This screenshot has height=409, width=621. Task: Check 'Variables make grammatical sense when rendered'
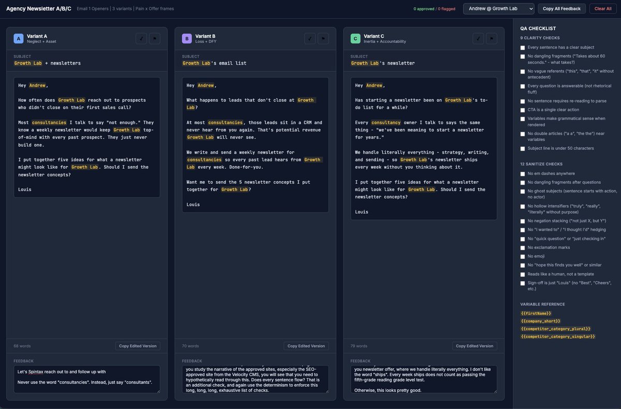tap(523, 119)
